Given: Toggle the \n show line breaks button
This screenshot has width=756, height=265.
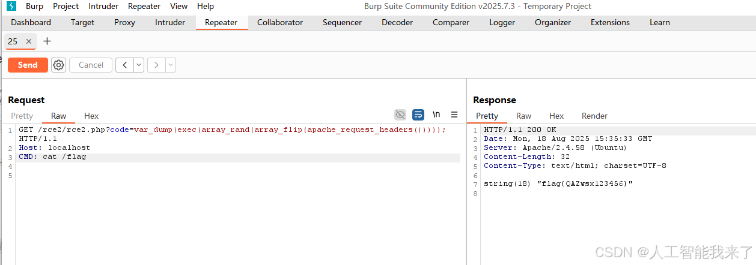Looking at the screenshot, I should click(x=436, y=115).
